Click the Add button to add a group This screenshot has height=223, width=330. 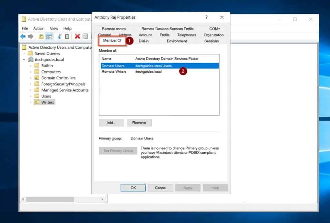[x=111, y=123]
